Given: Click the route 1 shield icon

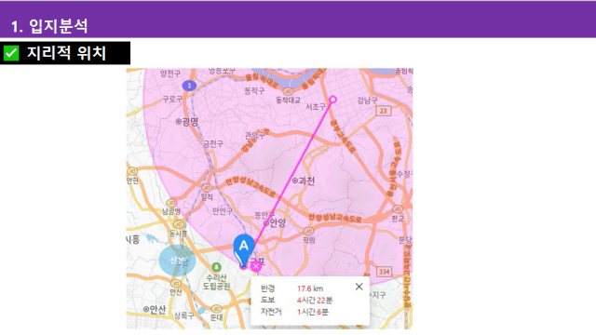Looking at the screenshot, I should coord(189,86).
